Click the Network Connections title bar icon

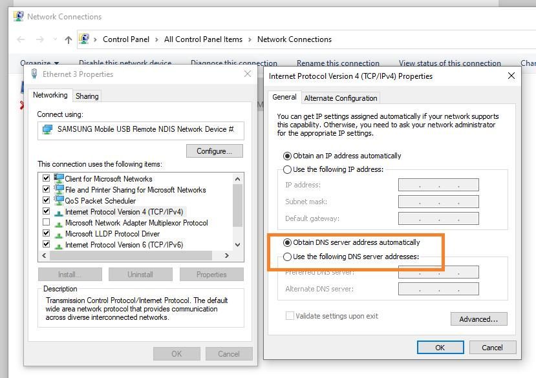(19, 16)
